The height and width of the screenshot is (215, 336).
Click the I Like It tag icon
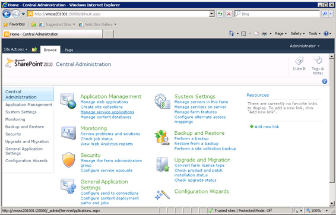click(299, 61)
